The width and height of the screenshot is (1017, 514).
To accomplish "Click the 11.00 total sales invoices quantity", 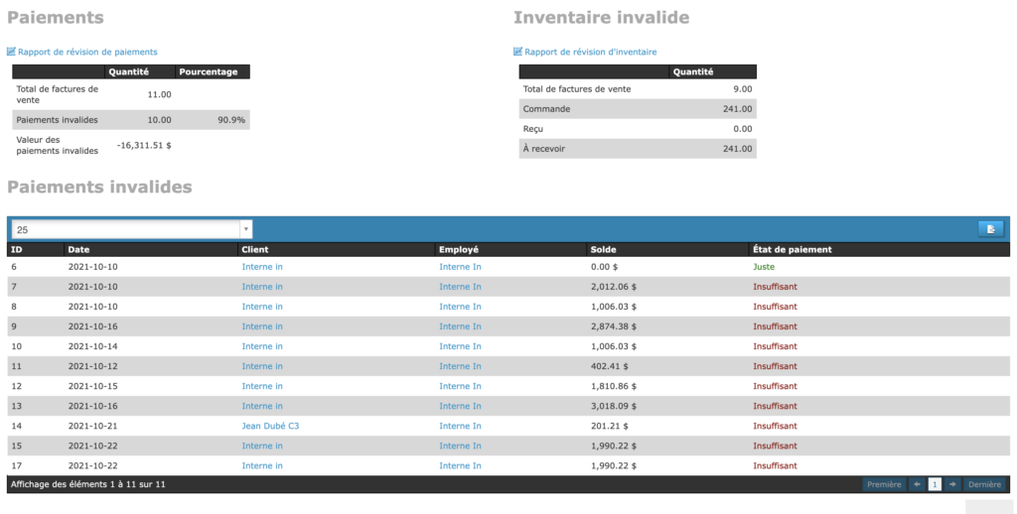I will (160, 94).
